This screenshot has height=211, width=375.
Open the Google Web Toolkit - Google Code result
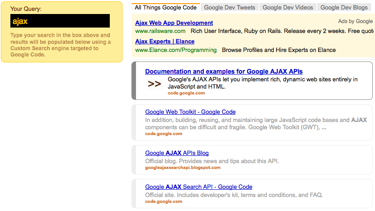[190, 112]
